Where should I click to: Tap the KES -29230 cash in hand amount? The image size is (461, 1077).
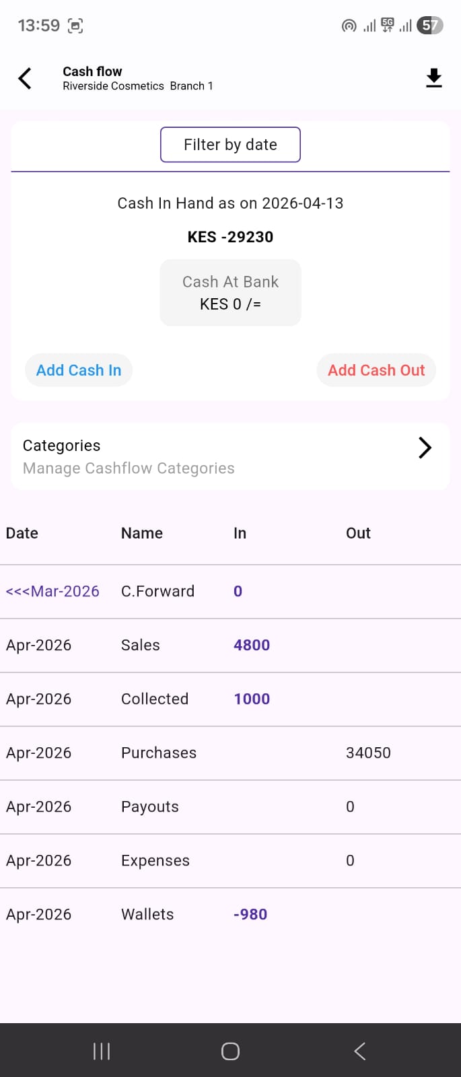230,236
